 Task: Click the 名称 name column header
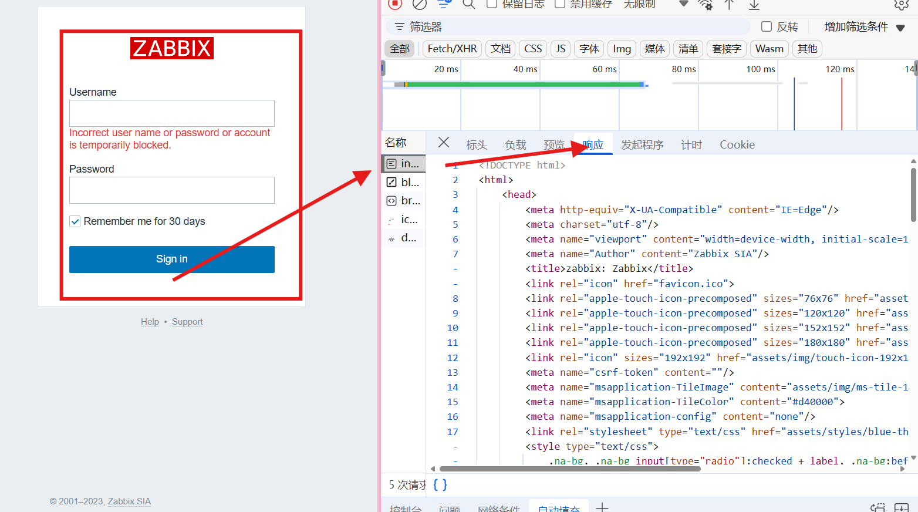[396, 143]
